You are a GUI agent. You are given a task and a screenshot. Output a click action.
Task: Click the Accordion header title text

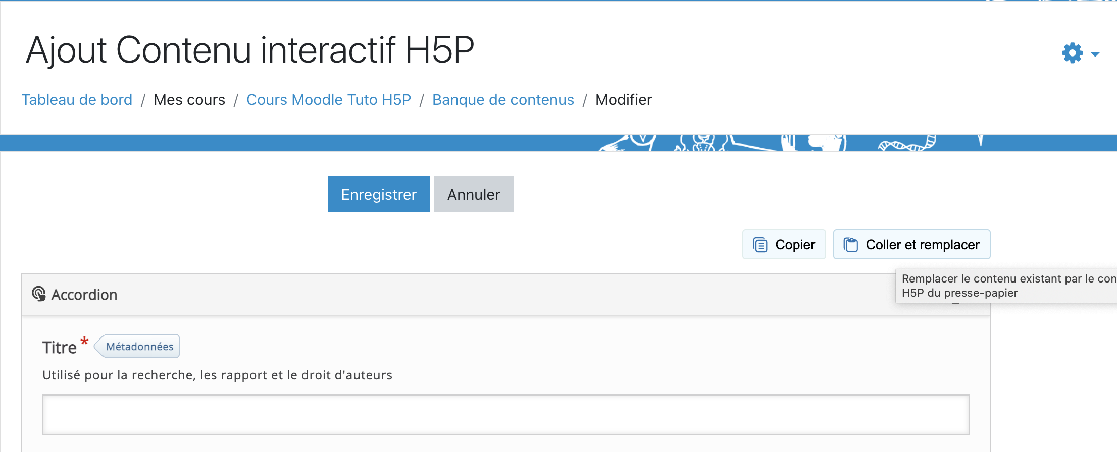(84, 295)
